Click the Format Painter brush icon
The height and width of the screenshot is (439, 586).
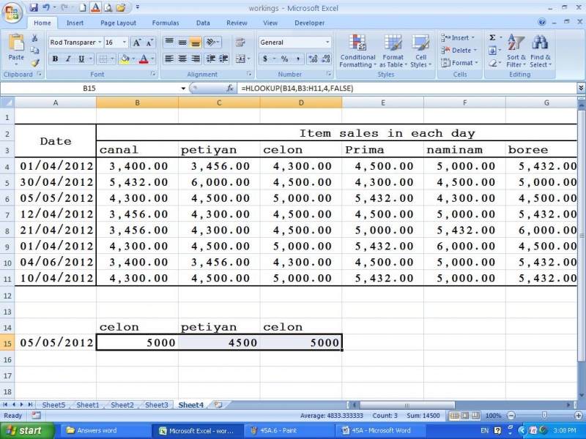pyautogui.click(x=35, y=64)
